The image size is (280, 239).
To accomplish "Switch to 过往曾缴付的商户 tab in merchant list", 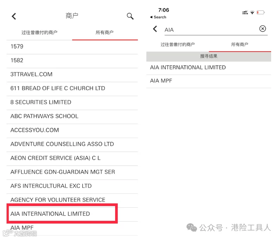I will click(39, 32).
